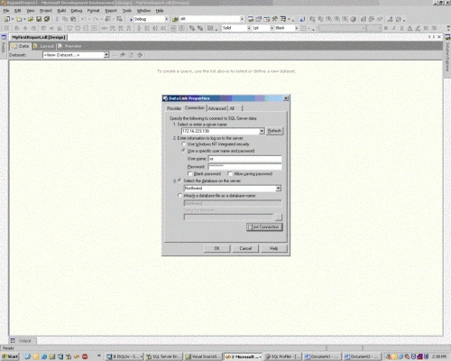Select the database on the server option
The height and width of the screenshot is (361, 451).
coord(179,180)
